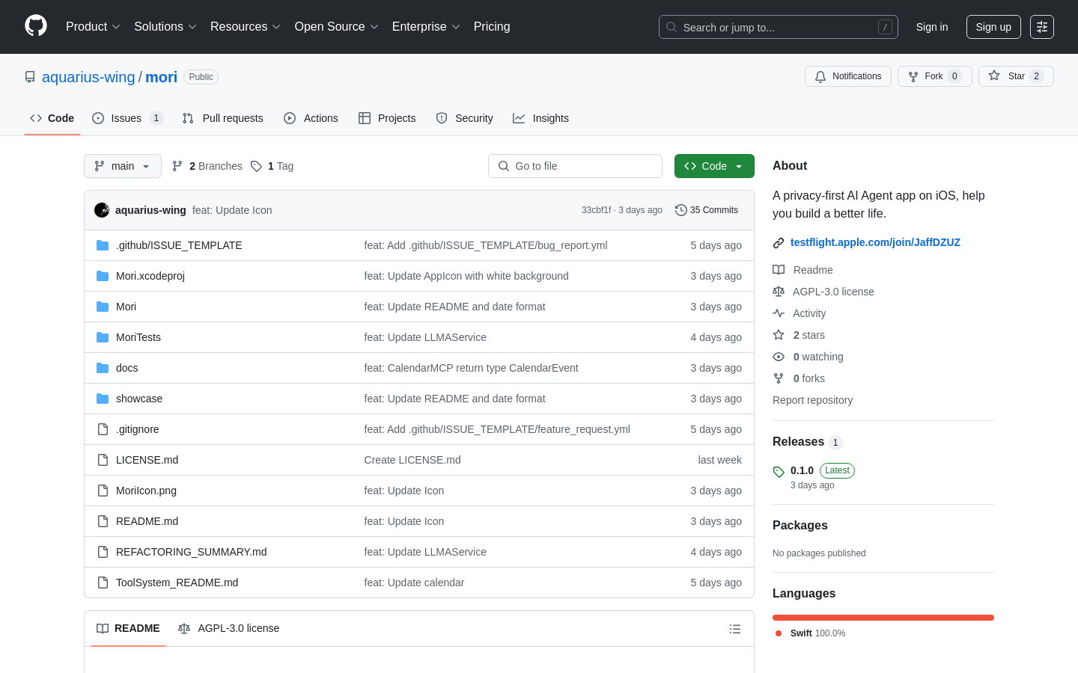
Task: Open the command palette icon in header
Action: point(1042,27)
